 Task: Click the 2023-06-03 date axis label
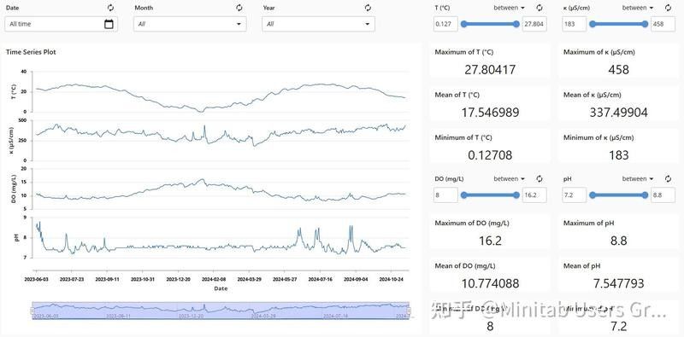[36, 279]
